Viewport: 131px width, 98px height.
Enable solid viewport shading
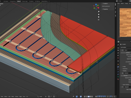pyautogui.click(x=89, y=97)
